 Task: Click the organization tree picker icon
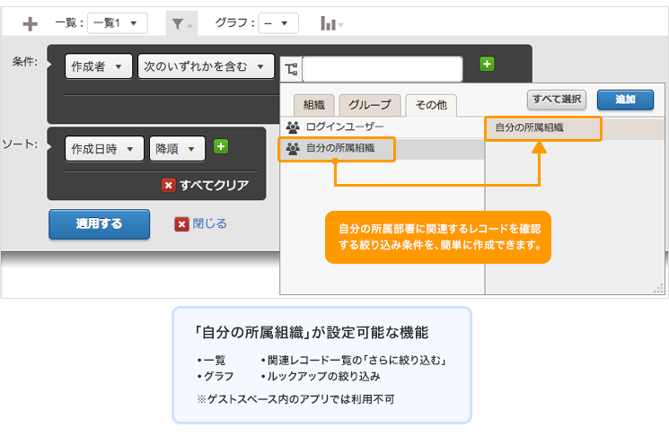tap(290, 68)
